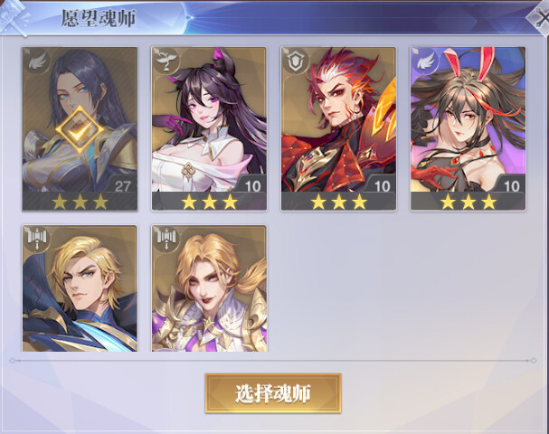Screen dimensions: 549x434
Task: Click the decorative emblem beside 愿望魂师 title
Action: [x=14, y=17]
